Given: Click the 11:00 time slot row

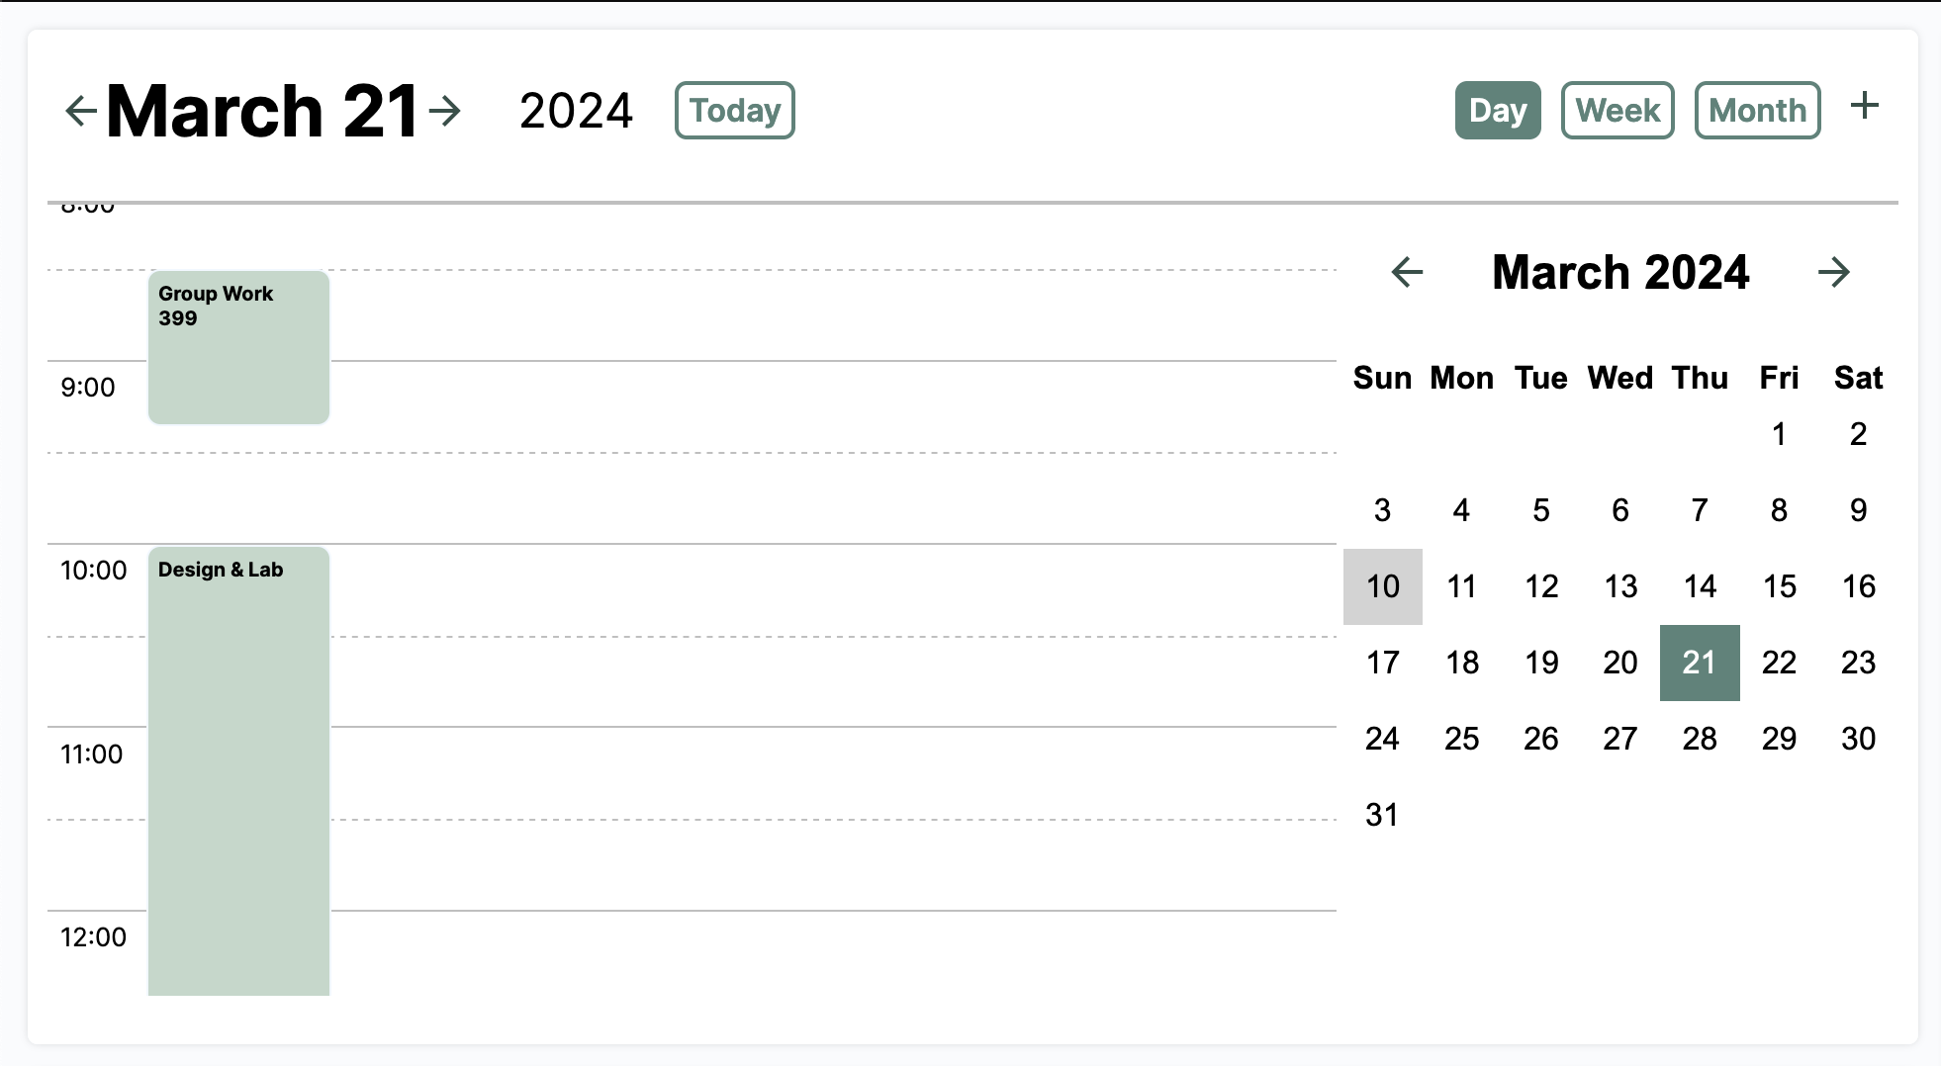Looking at the screenshot, I should tap(831, 772).
